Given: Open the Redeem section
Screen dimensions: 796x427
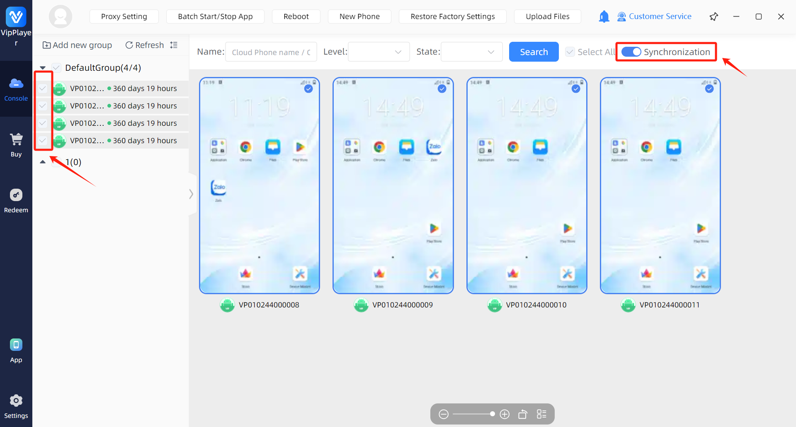Looking at the screenshot, I should coord(16,201).
